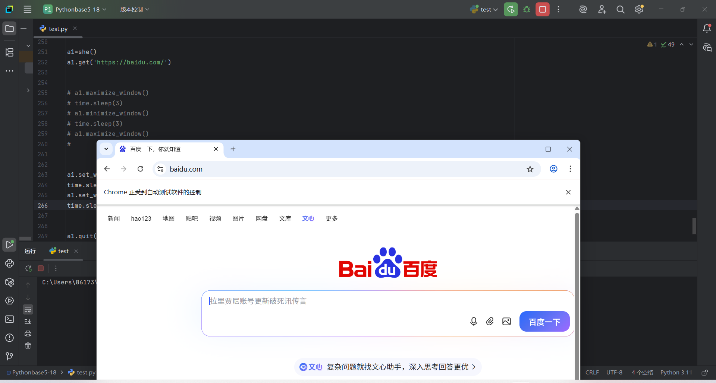Clear all Run console output with trash icon
The width and height of the screenshot is (716, 383).
(x=28, y=346)
